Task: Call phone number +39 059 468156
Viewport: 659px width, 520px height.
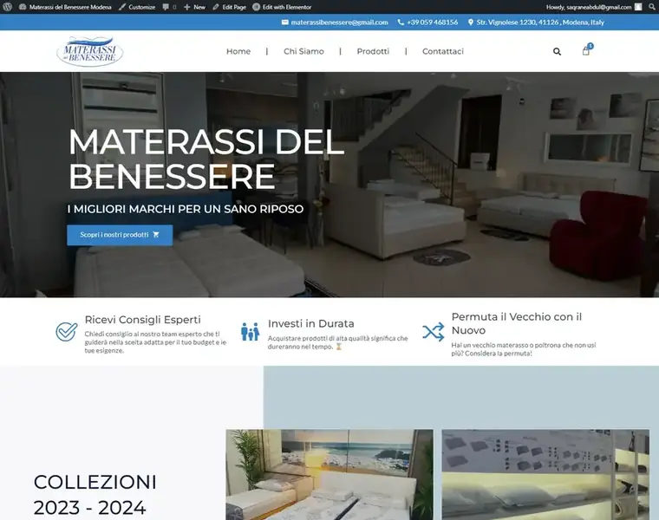Action: click(x=432, y=23)
